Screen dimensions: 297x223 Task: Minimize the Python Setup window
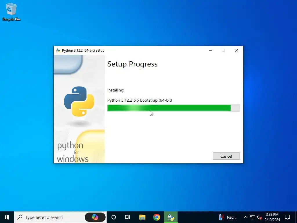click(210, 50)
